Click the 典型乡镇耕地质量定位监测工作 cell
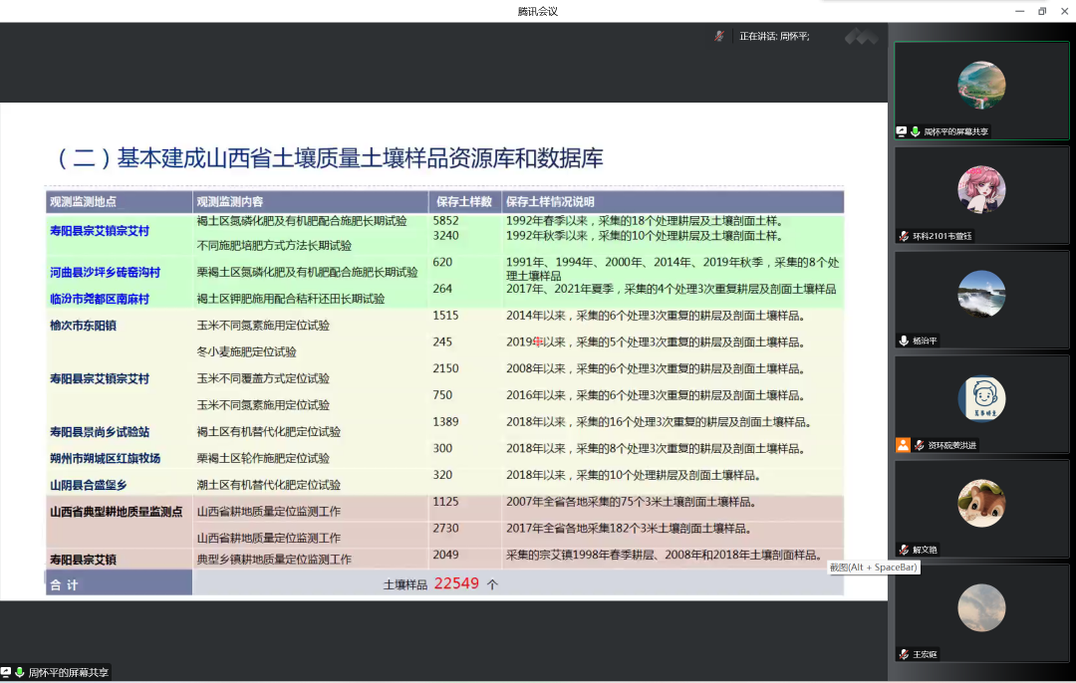 [x=274, y=560]
